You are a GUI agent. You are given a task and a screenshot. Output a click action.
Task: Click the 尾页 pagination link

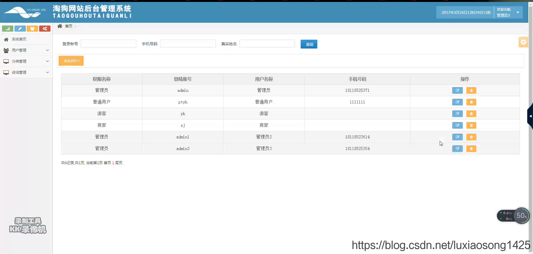(x=119, y=163)
